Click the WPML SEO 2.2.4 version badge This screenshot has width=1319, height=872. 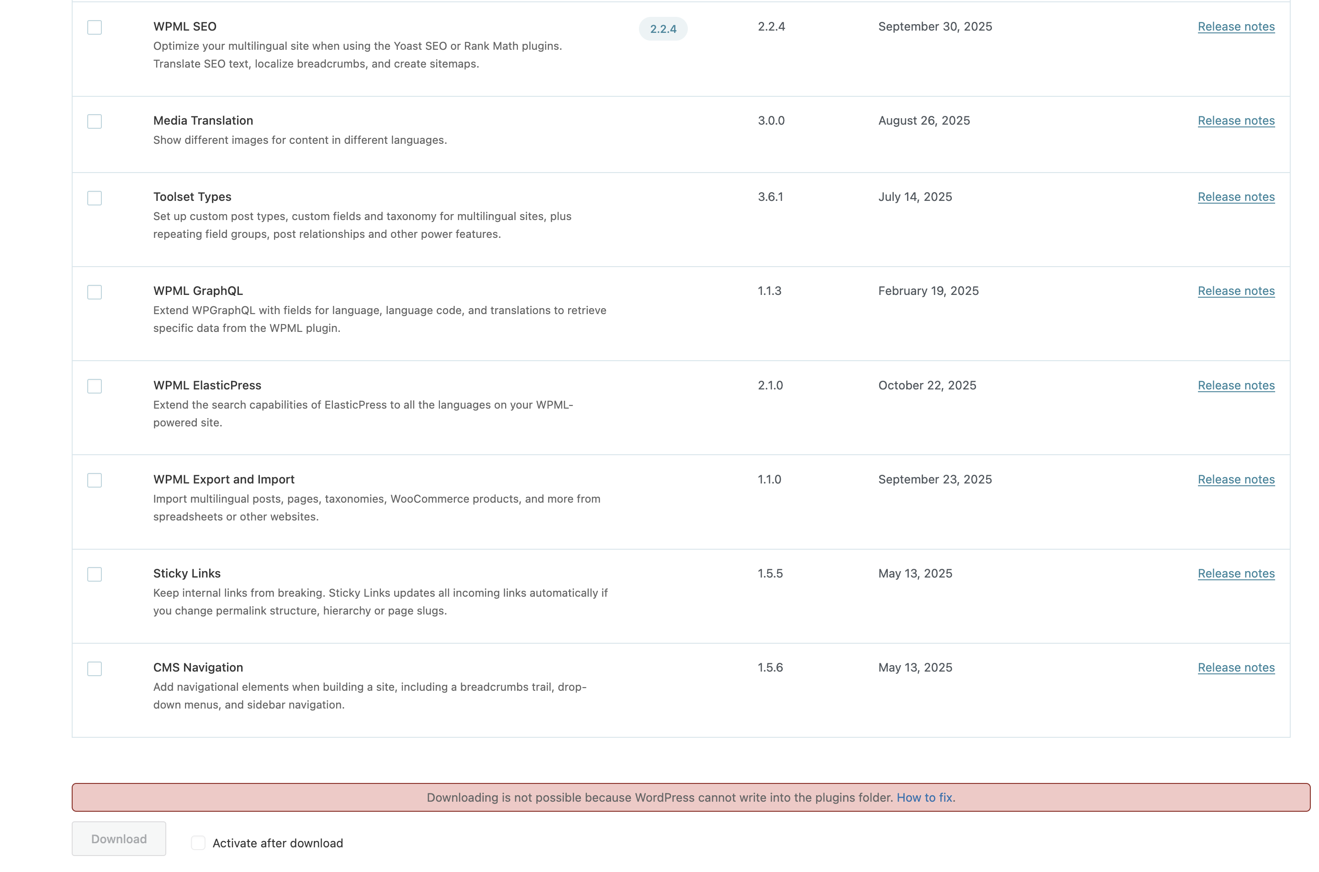pos(663,29)
